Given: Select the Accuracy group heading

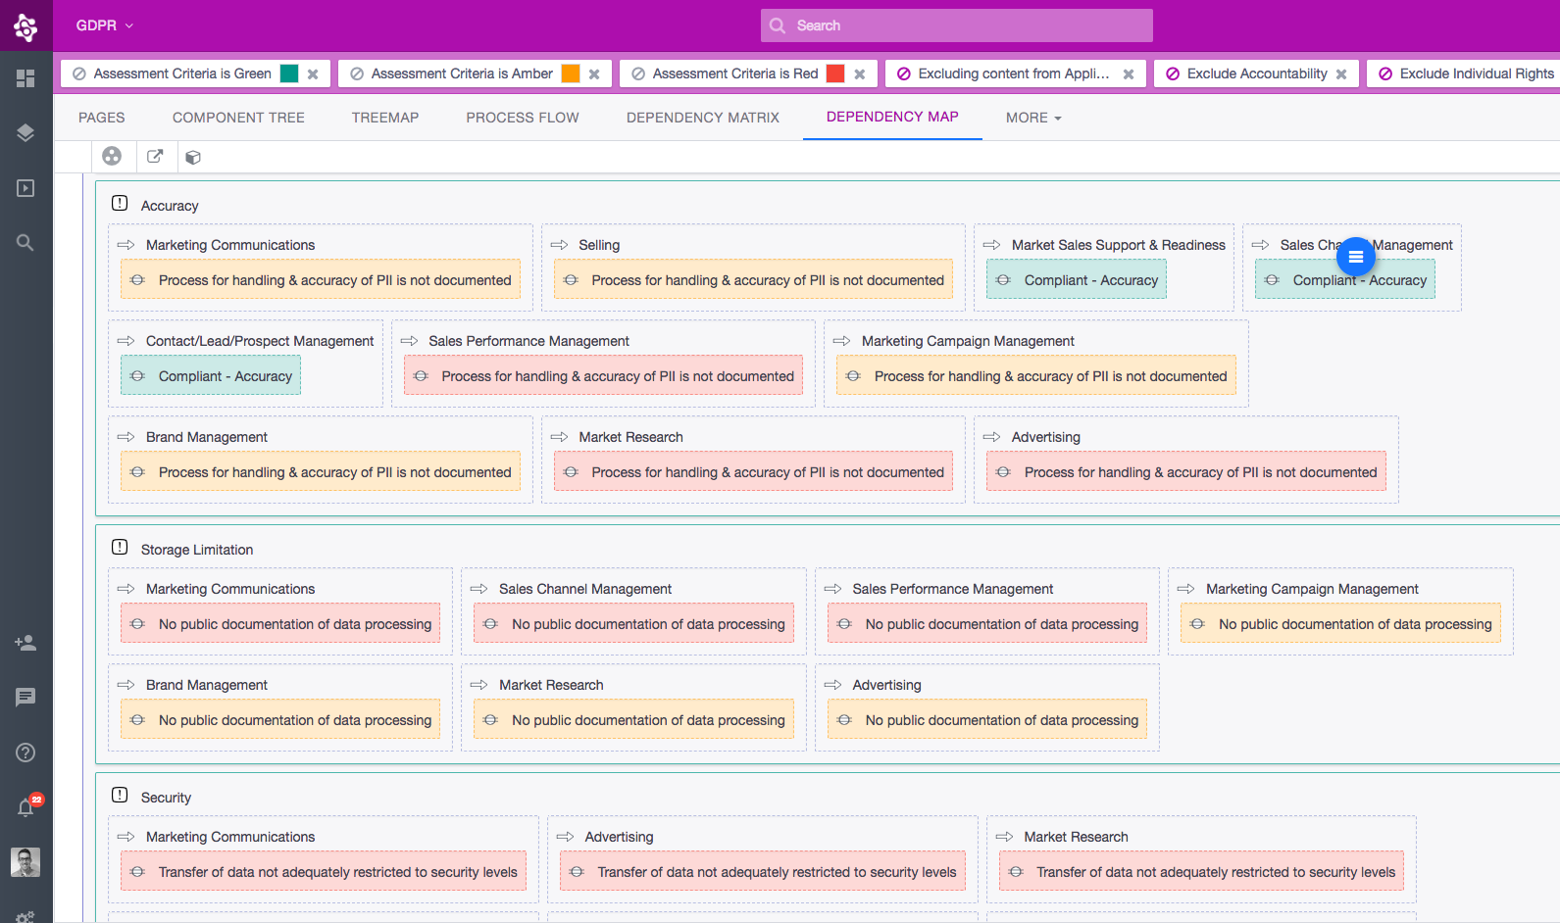Looking at the screenshot, I should [170, 206].
